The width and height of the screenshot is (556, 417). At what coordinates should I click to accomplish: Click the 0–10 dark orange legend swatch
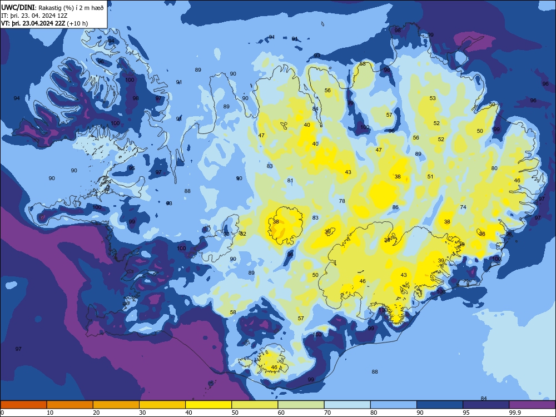[23, 405]
